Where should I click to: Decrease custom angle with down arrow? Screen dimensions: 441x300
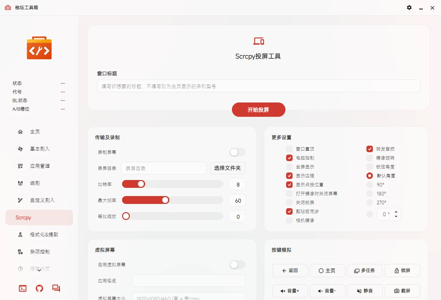pos(396,217)
